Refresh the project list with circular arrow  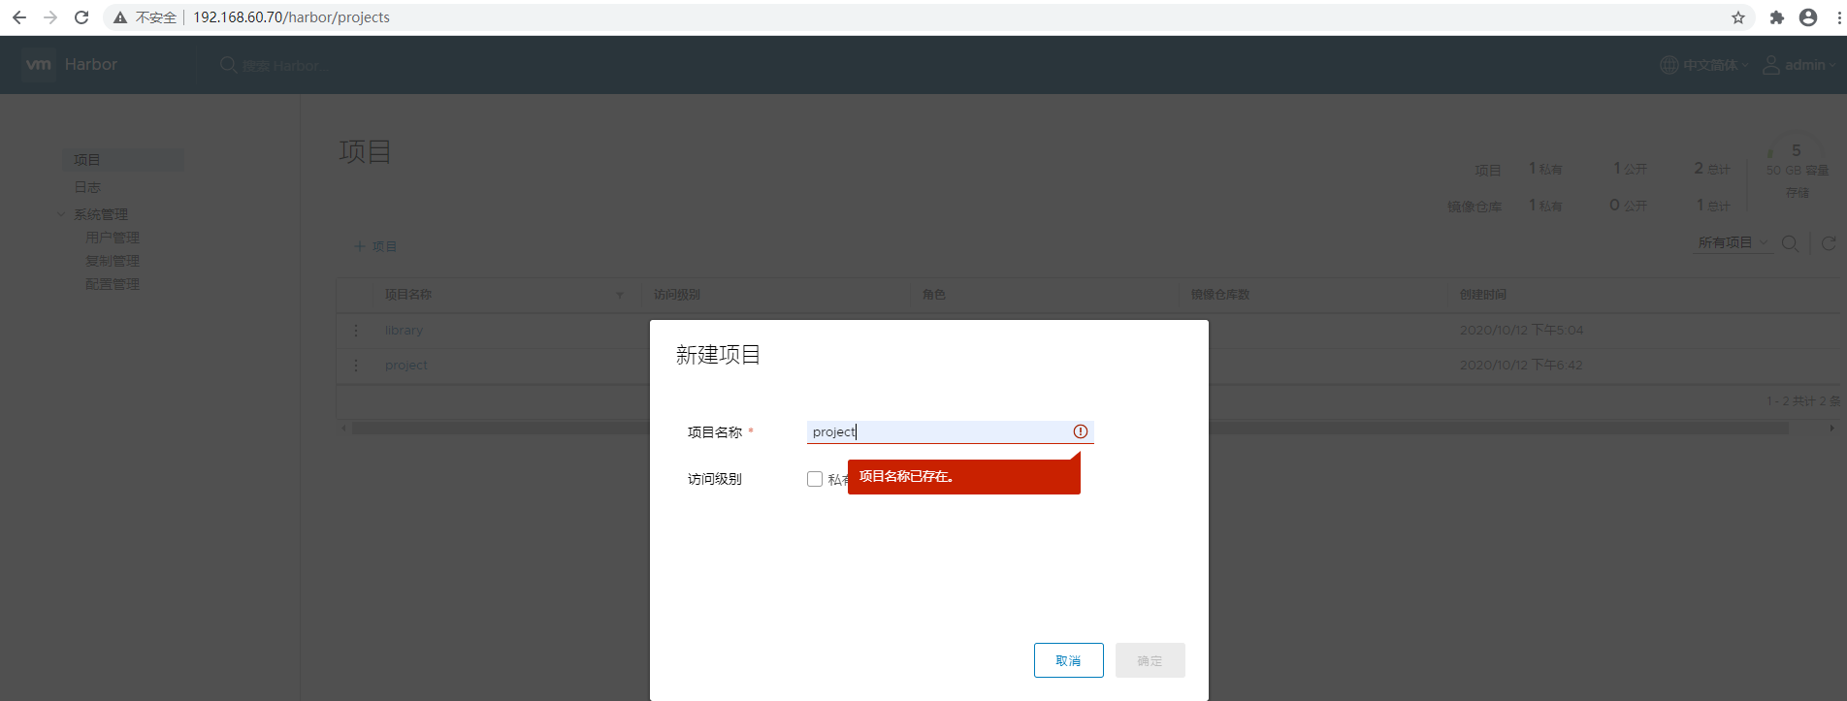(1829, 243)
